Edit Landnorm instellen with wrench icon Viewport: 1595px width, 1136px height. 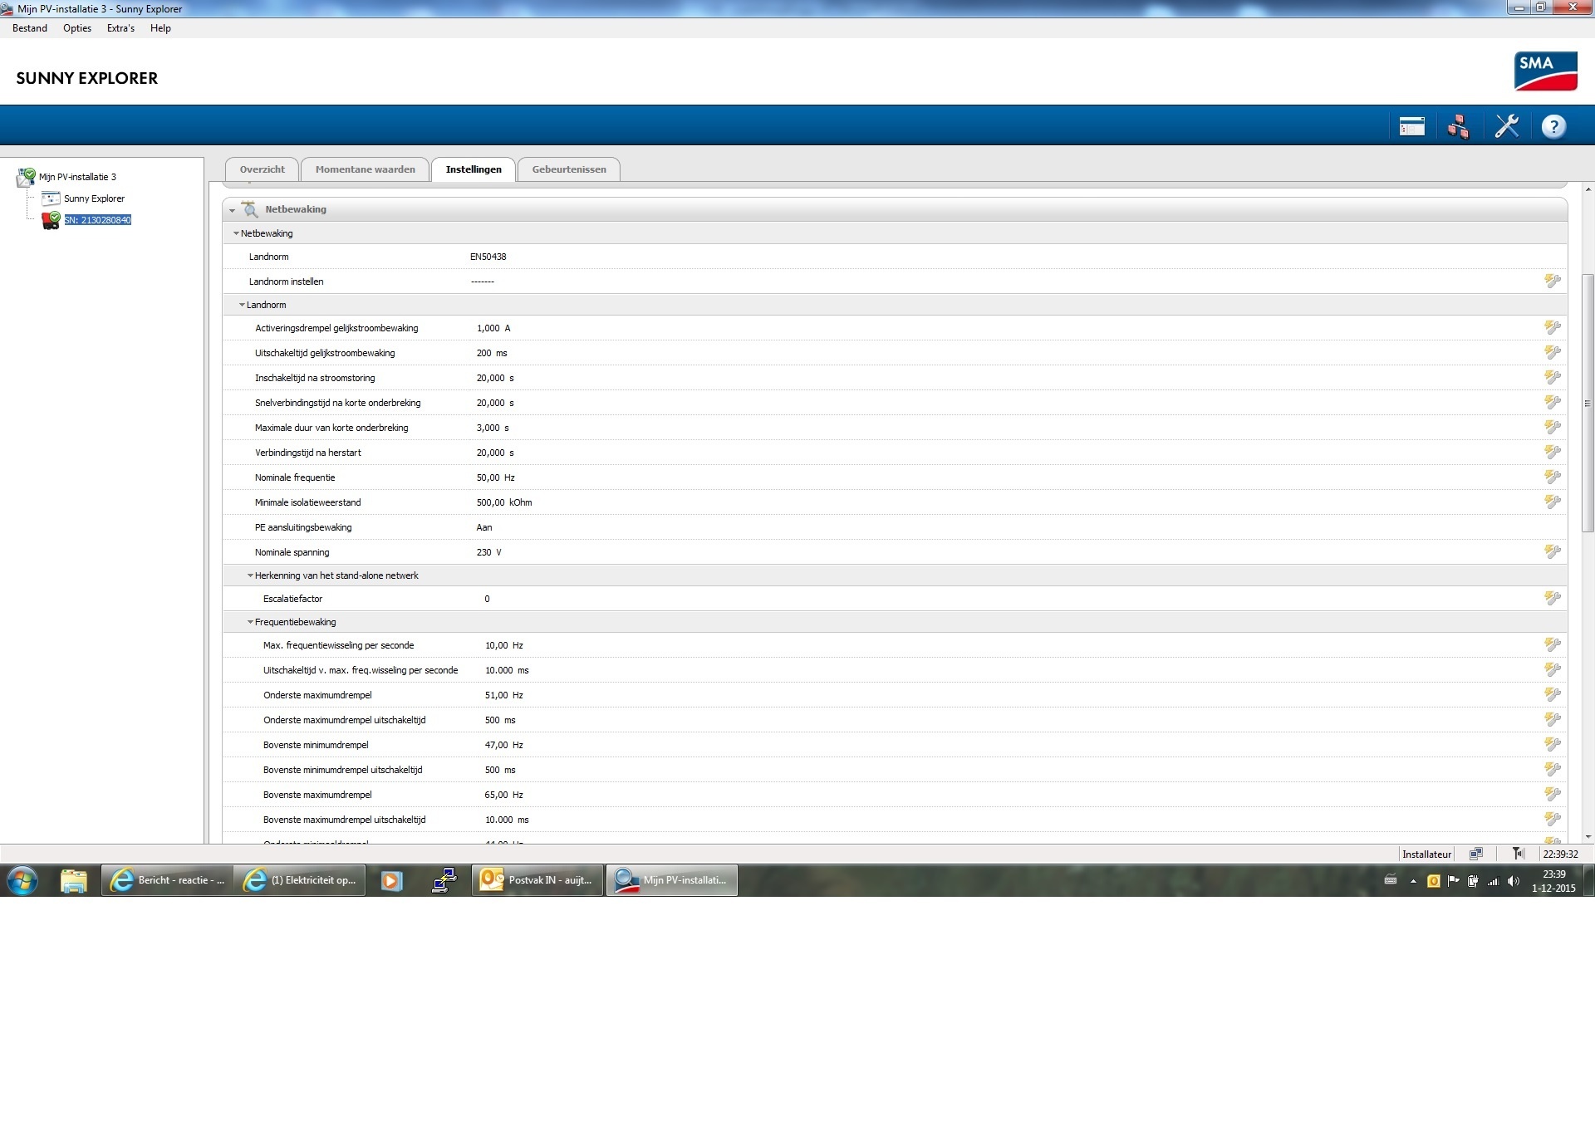coord(1552,281)
